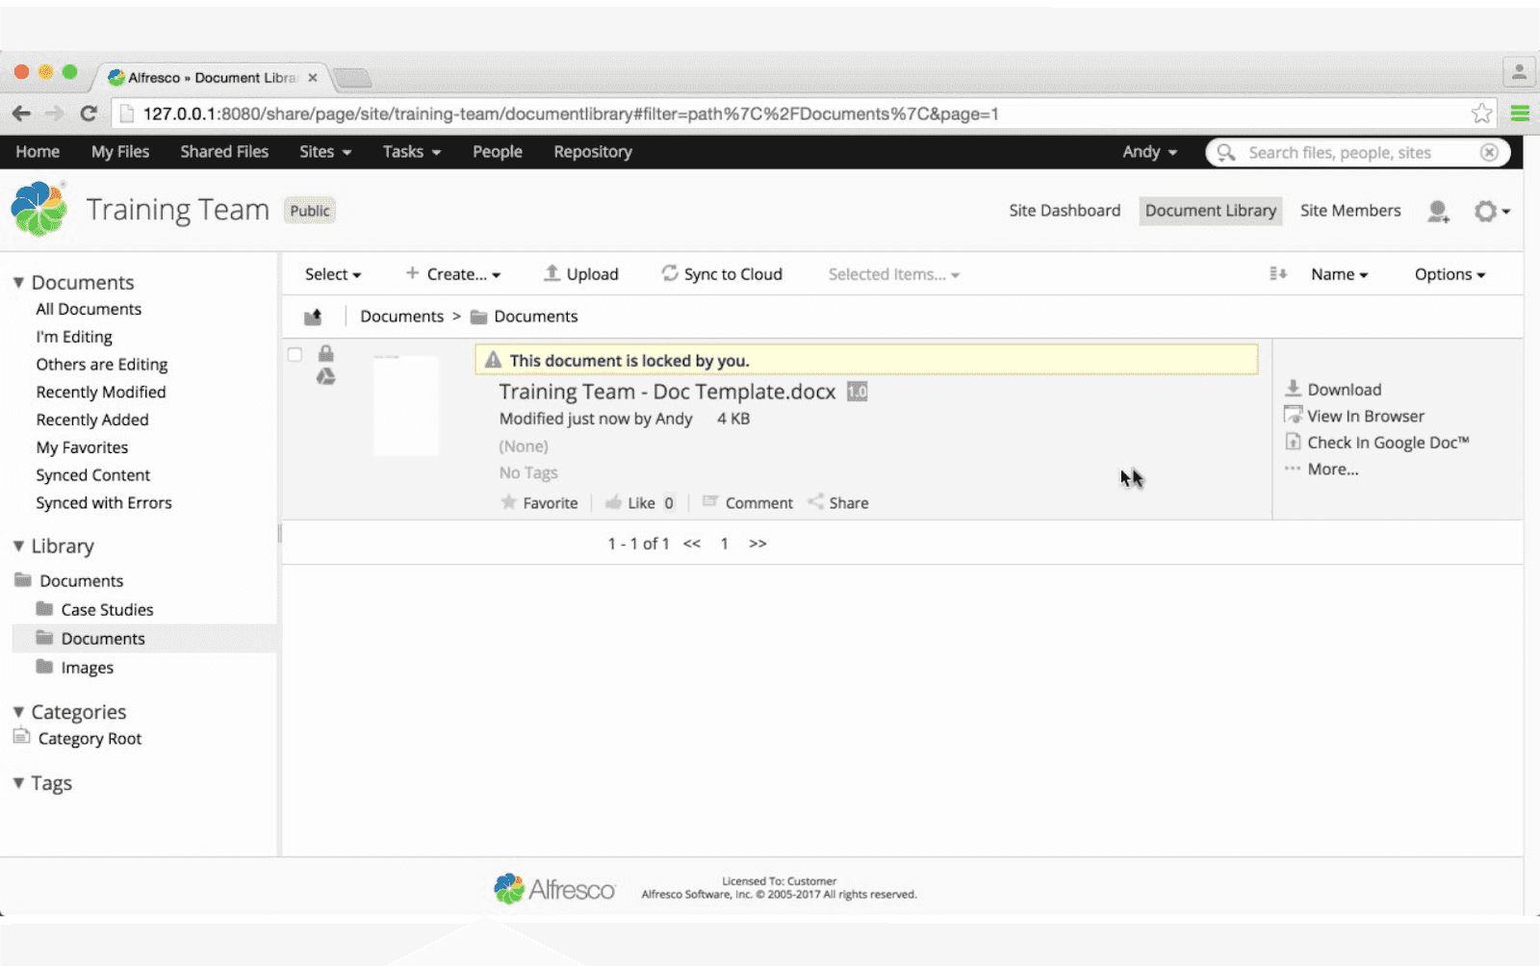Click the document preview thumbnail

(405, 405)
